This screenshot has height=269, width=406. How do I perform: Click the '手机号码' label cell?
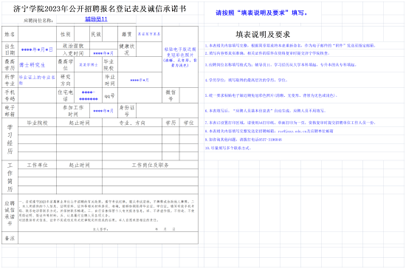10,95
